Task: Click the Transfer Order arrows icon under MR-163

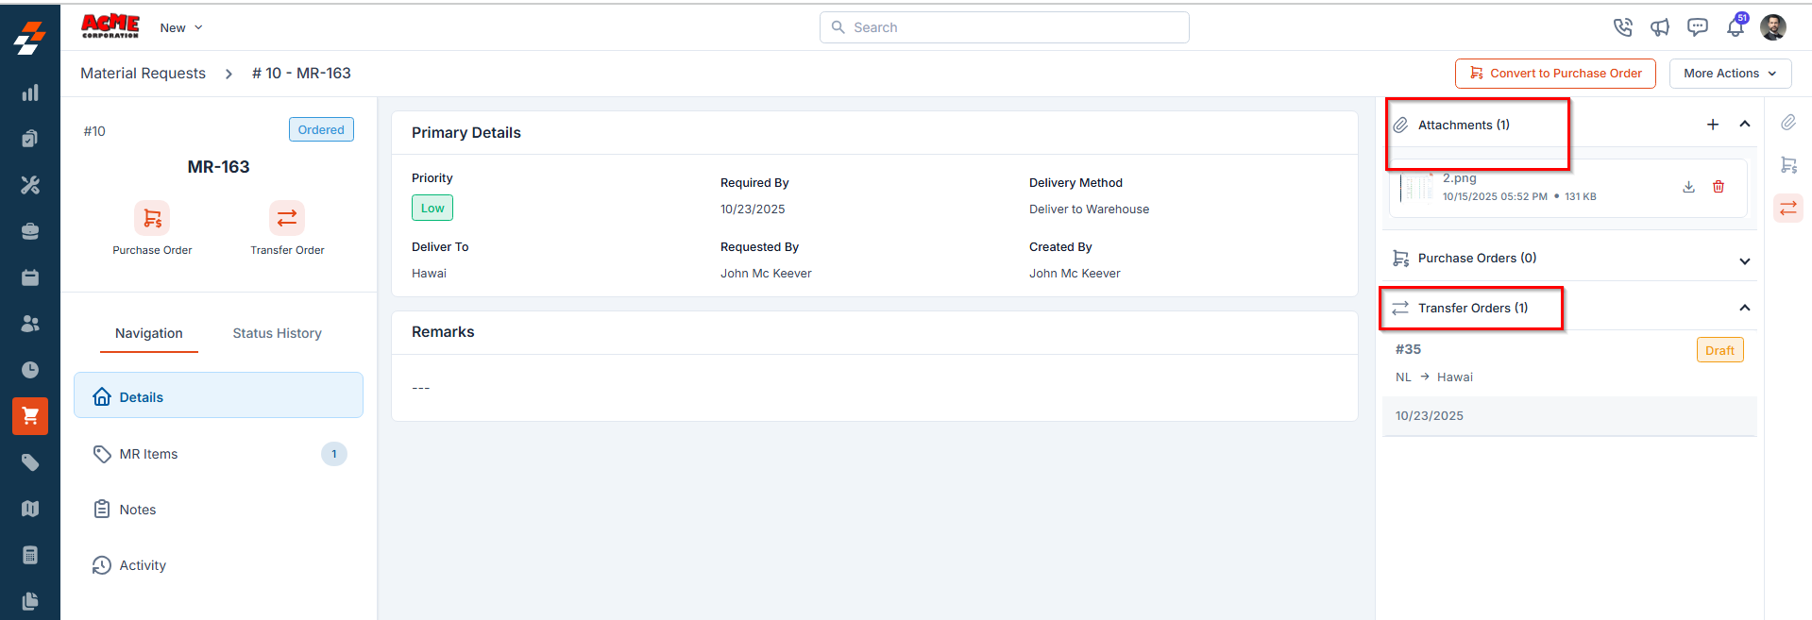Action: click(x=287, y=218)
